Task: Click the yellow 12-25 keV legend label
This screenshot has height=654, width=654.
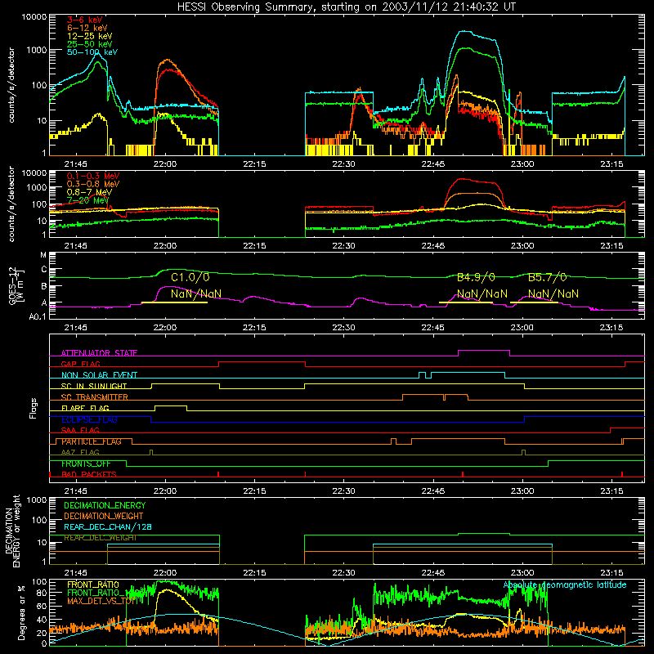Action: coord(90,36)
